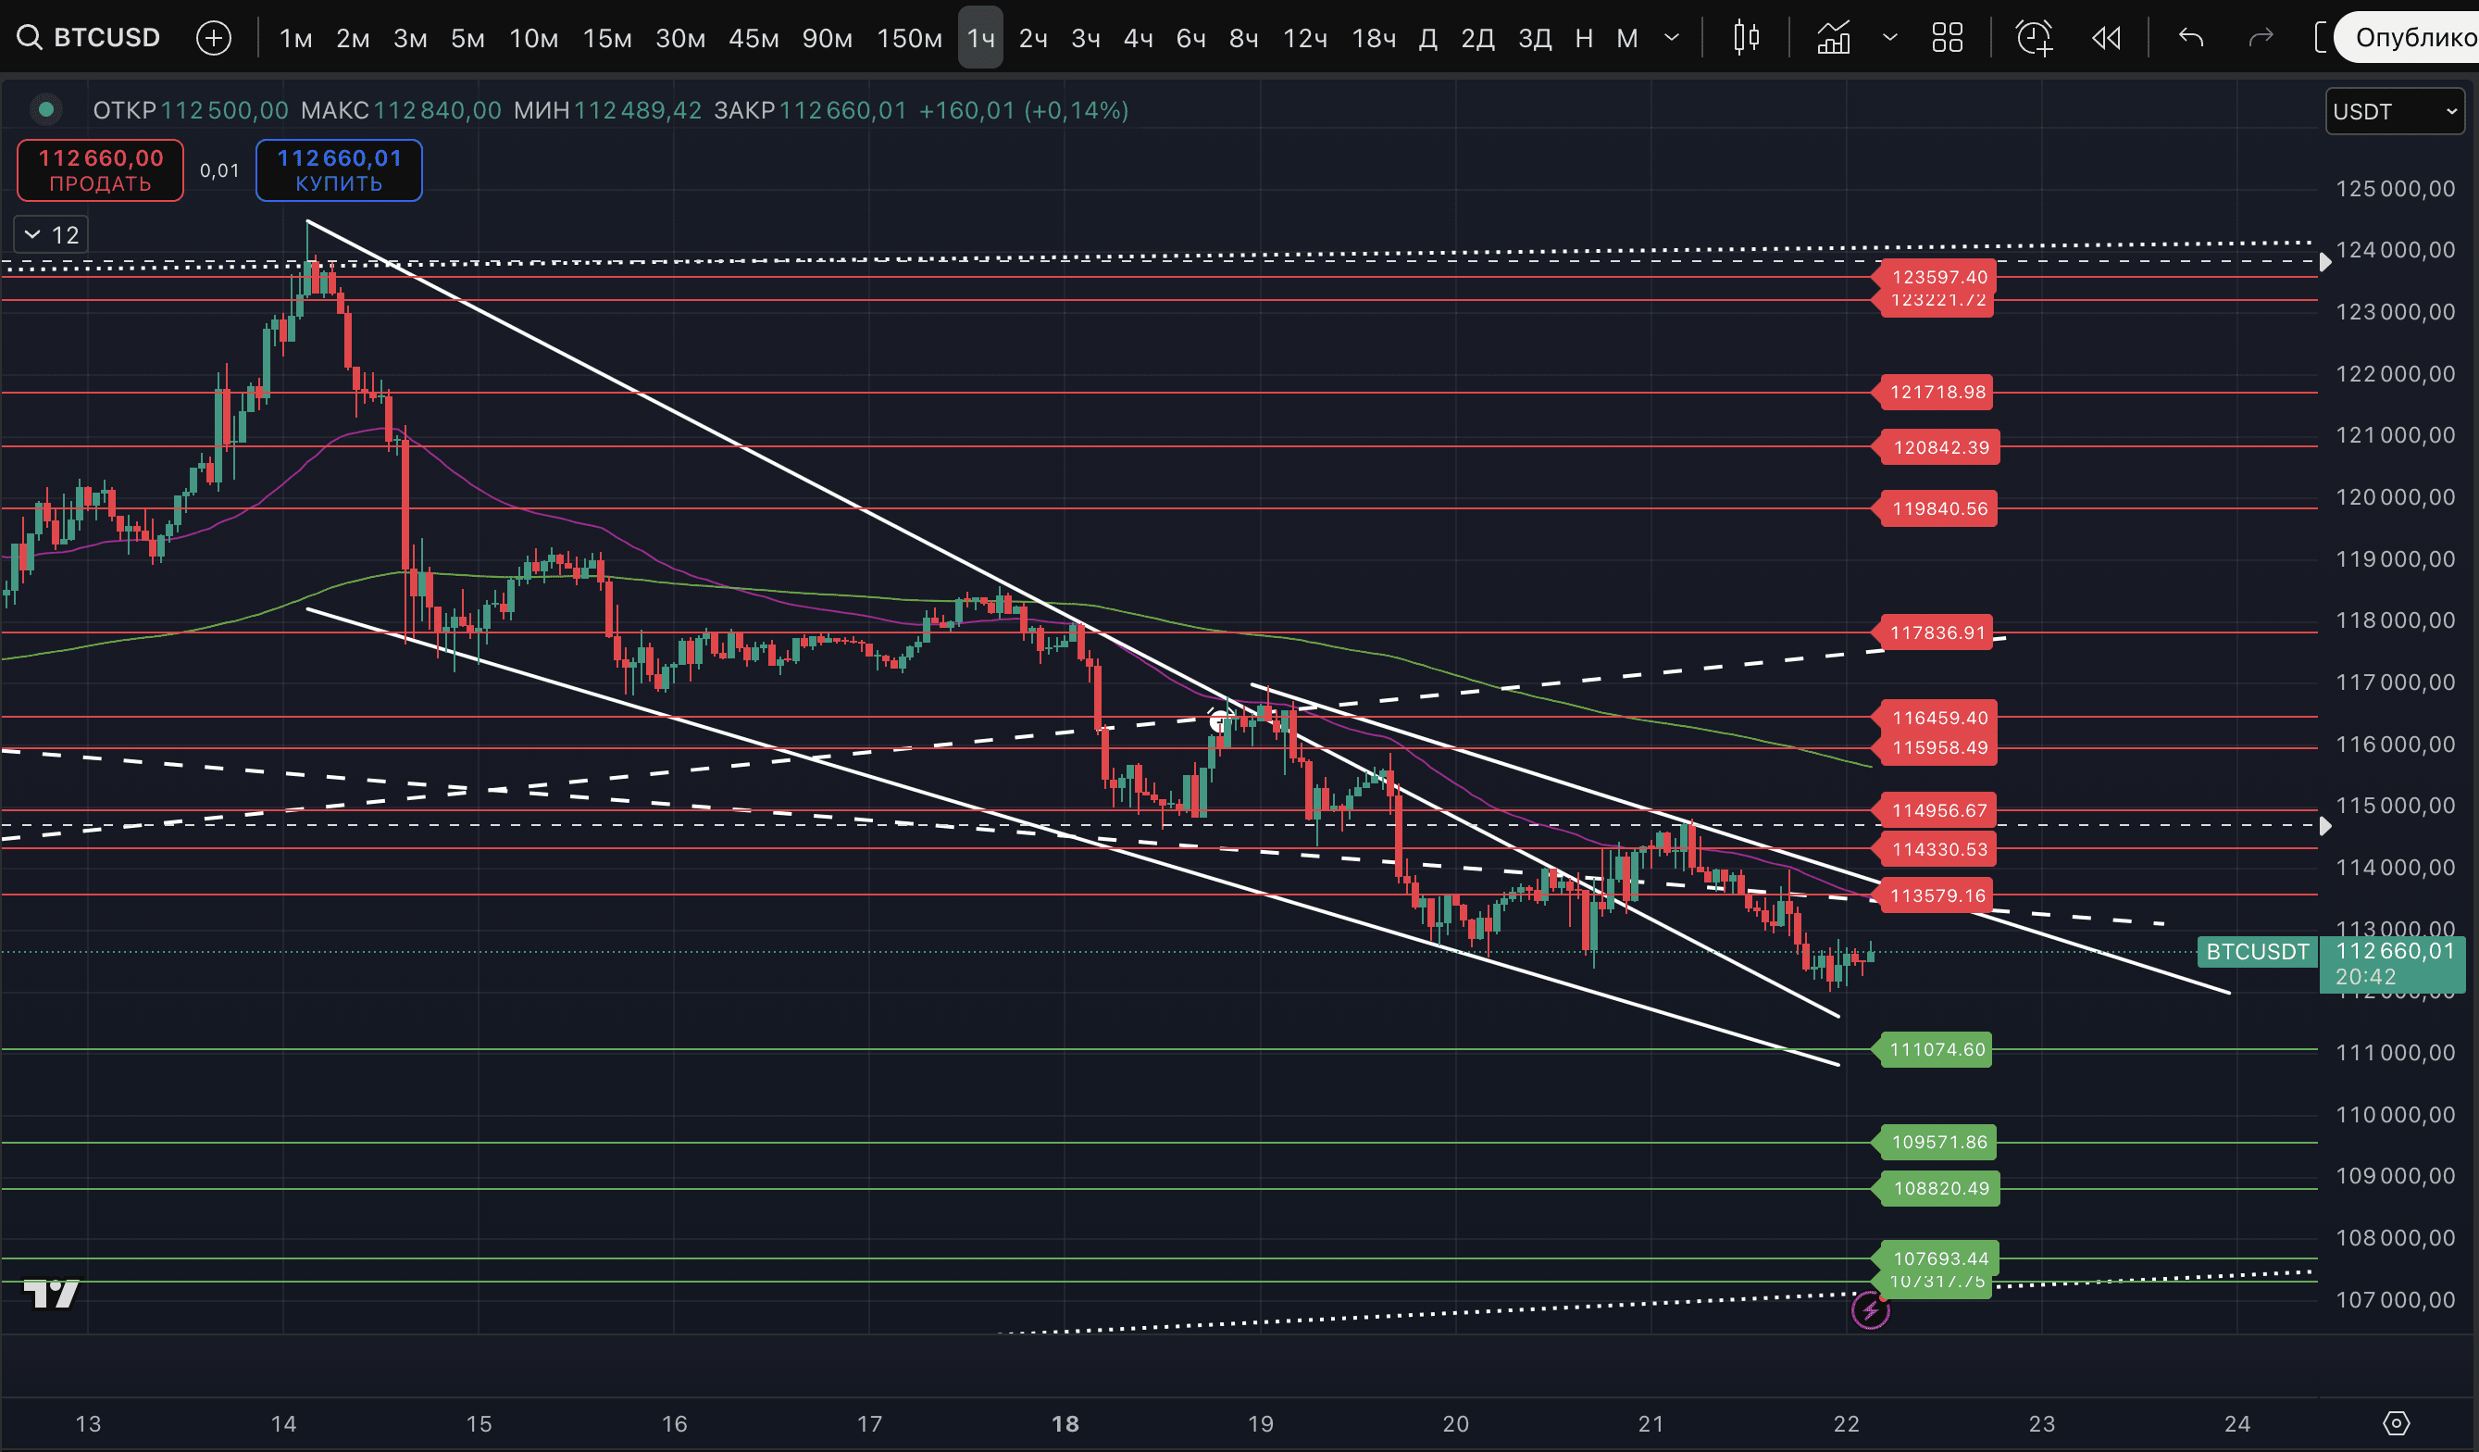
Task: Select the 5м timeframe
Action: click(x=467, y=37)
